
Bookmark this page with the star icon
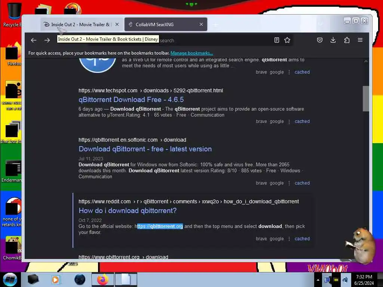(x=287, y=40)
